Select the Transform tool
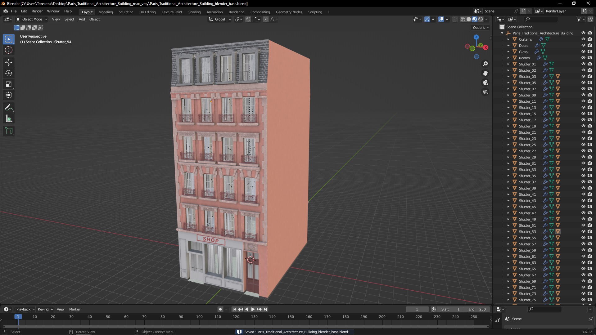Image resolution: width=596 pixels, height=335 pixels. point(9,95)
